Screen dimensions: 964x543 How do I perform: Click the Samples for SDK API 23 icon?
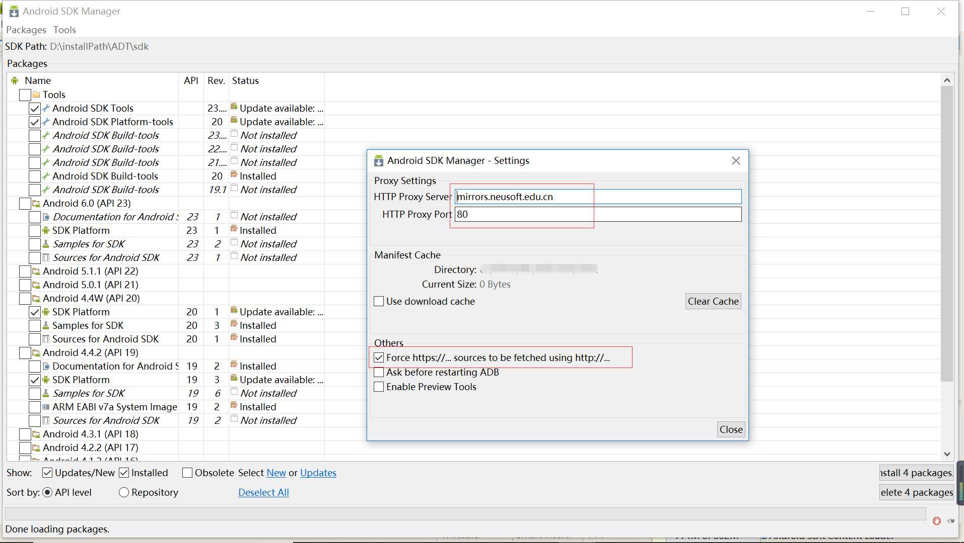tap(46, 244)
